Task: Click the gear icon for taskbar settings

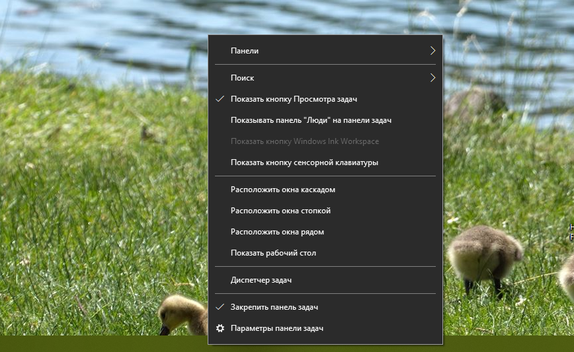Action: [x=220, y=328]
